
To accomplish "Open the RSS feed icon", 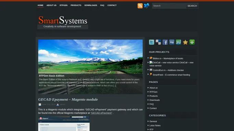I will (x=140, y=6).
